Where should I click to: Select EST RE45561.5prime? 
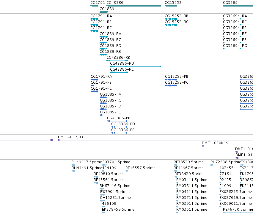109,180
